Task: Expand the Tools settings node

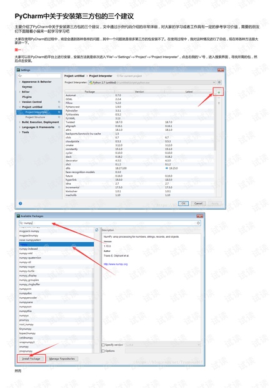Action: [x=20, y=133]
